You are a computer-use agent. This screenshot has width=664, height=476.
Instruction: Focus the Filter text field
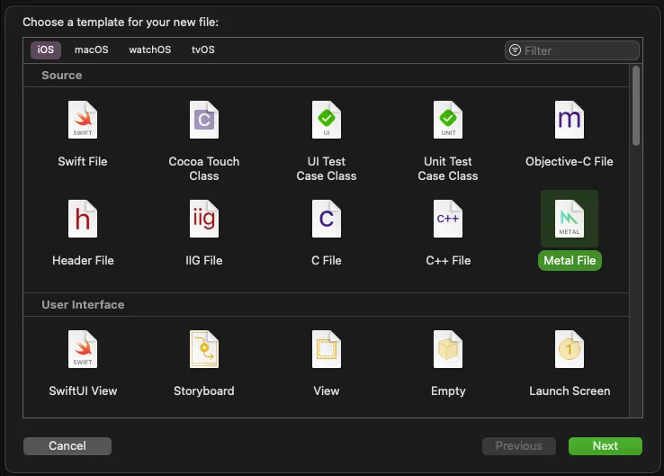[571, 50]
